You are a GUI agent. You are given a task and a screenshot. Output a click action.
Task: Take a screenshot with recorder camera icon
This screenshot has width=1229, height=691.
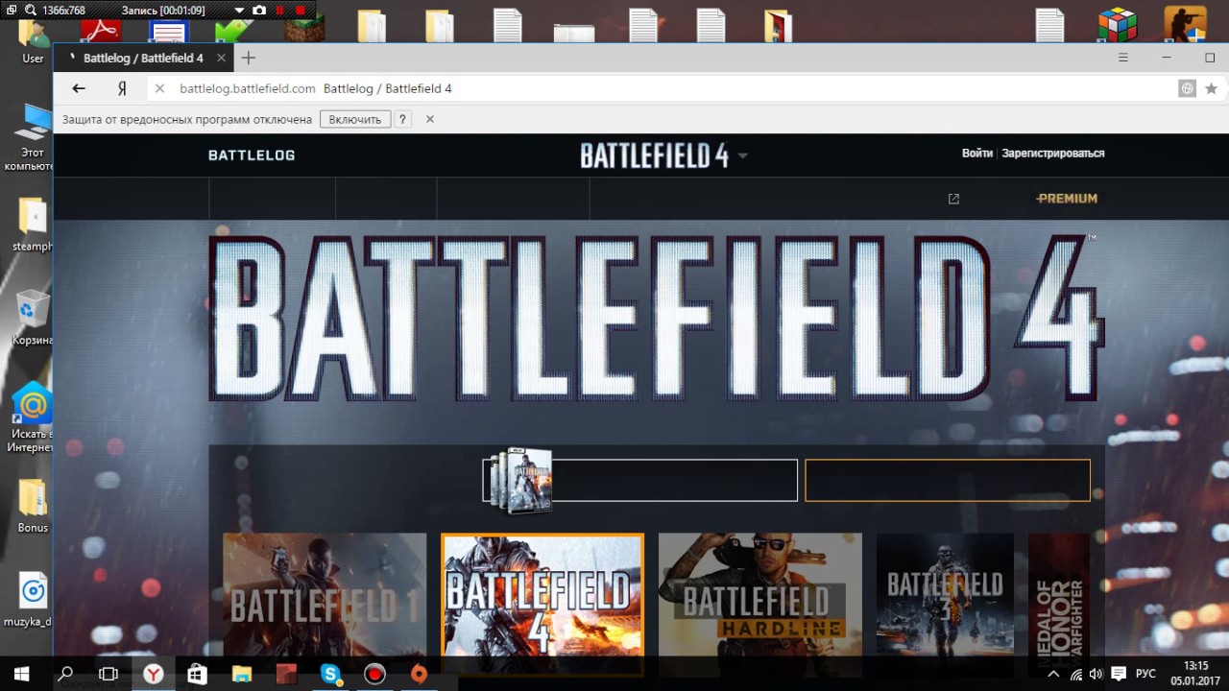pos(259,10)
